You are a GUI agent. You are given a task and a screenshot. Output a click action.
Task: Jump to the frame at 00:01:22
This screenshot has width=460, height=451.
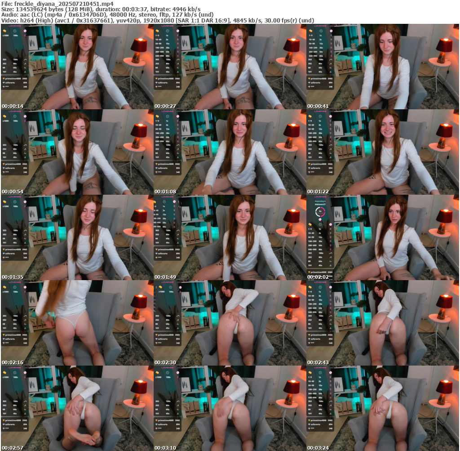coord(382,152)
